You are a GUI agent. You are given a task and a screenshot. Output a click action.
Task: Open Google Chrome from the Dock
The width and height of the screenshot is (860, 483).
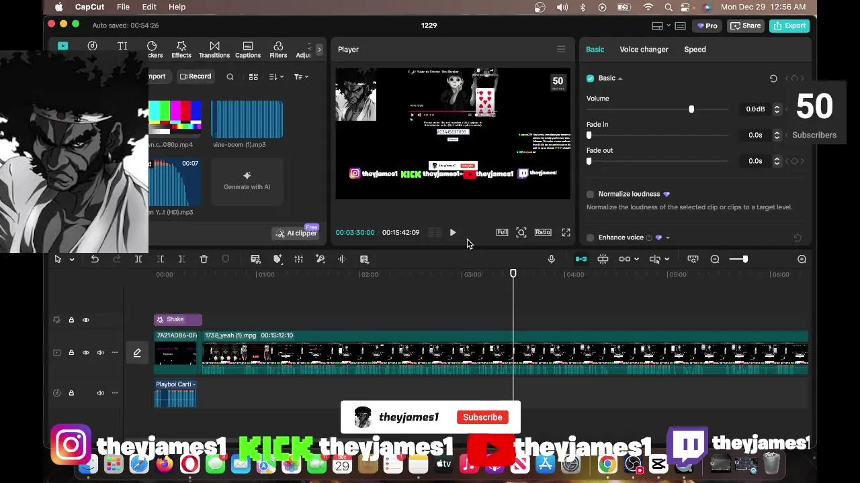tap(607, 464)
